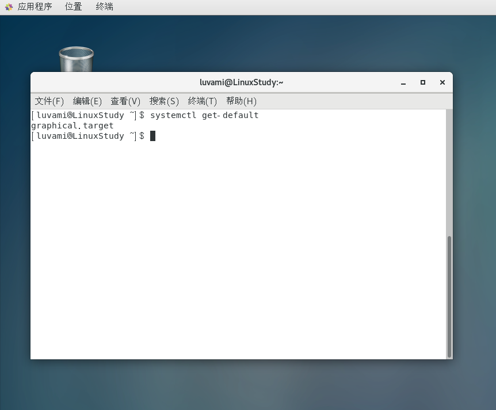Screen dimensions: 496x410
Task: Open the 帮助(H) menu in the terminal
Action: coord(241,101)
